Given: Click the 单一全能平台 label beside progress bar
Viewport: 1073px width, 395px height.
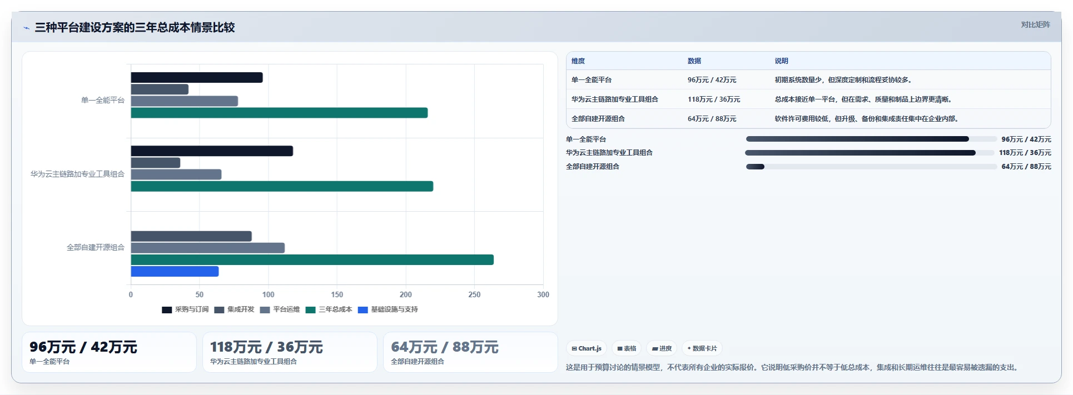Looking at the screenshot, I should 586,139.
